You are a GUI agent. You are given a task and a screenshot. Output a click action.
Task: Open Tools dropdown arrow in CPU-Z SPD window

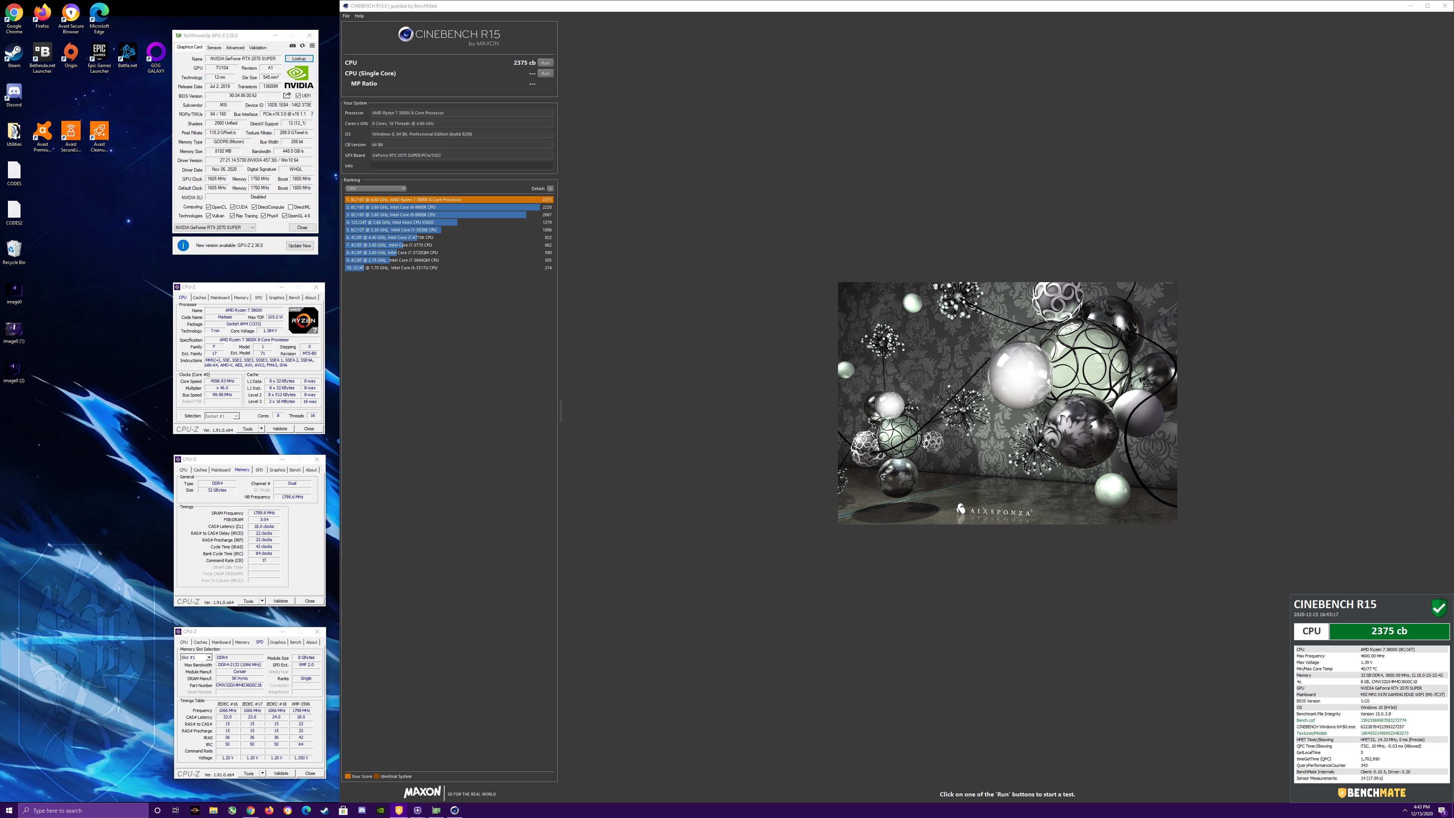click(262, 773)
